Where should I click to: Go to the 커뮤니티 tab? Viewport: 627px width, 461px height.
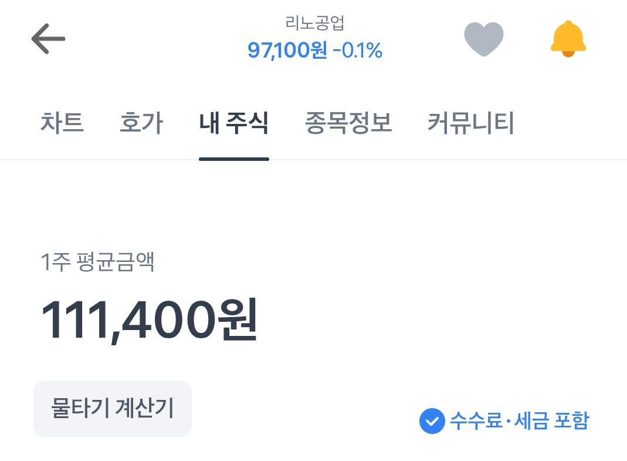click(471, 124)
